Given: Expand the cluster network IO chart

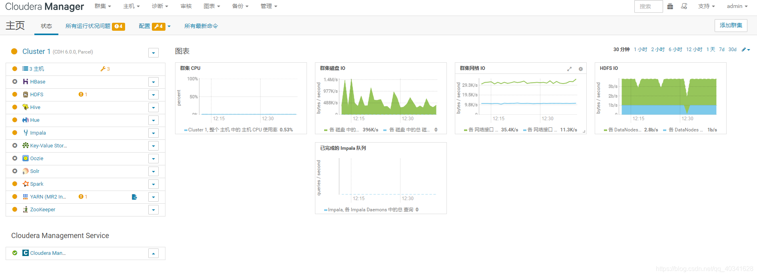Looking at the screenshot, I should (x=569, y=69).
